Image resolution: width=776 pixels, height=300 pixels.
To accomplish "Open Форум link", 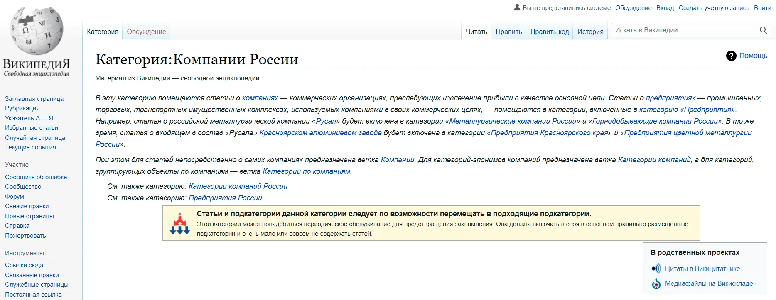I will pyautogui.click(x=15, y=197).
